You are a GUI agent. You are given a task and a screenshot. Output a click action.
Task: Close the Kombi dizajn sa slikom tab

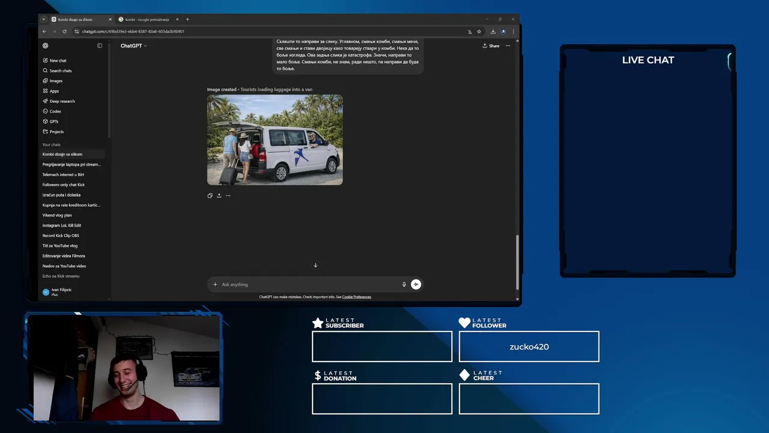coord(110,19)
